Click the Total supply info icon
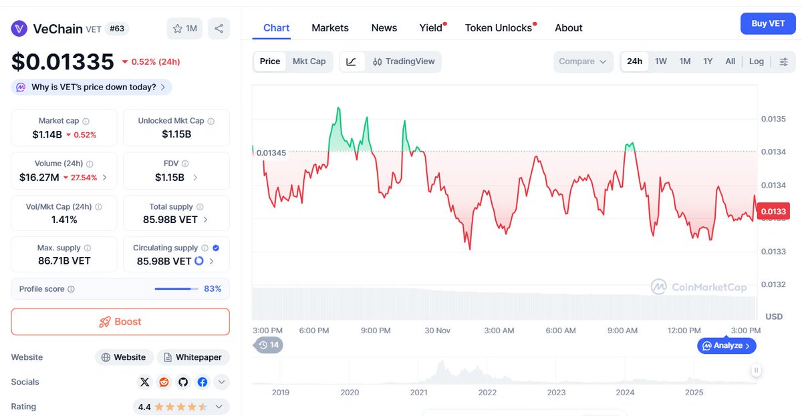Image resolution: width=802 pixels, height=416 pixels. tap(200, 207)
